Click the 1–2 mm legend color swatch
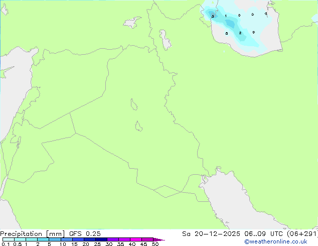Image resolution: width=318 pixels, height=246 pixels. point(32,239)
